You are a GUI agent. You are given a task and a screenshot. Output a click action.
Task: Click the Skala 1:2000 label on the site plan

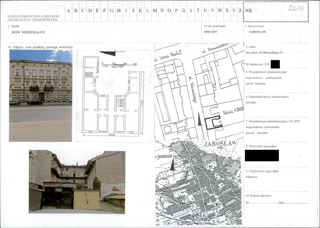(x=233, y=111)
